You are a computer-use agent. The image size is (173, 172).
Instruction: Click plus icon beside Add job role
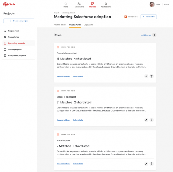pos(154,35)
